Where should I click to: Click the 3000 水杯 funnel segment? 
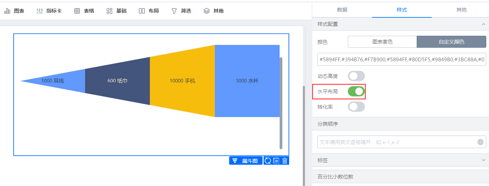pos(247,81)
